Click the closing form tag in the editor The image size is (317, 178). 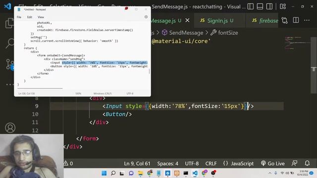(87, 138)
